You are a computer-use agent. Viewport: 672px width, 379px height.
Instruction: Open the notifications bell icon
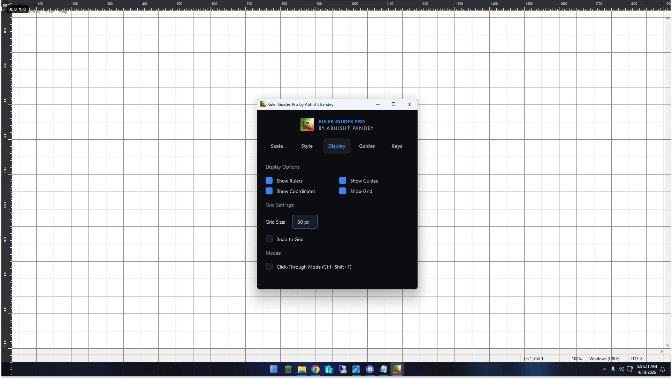[x=663, y=369]
